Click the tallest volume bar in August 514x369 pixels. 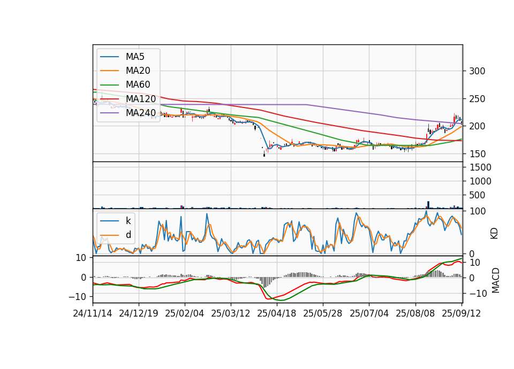click(x=428, y=205)
